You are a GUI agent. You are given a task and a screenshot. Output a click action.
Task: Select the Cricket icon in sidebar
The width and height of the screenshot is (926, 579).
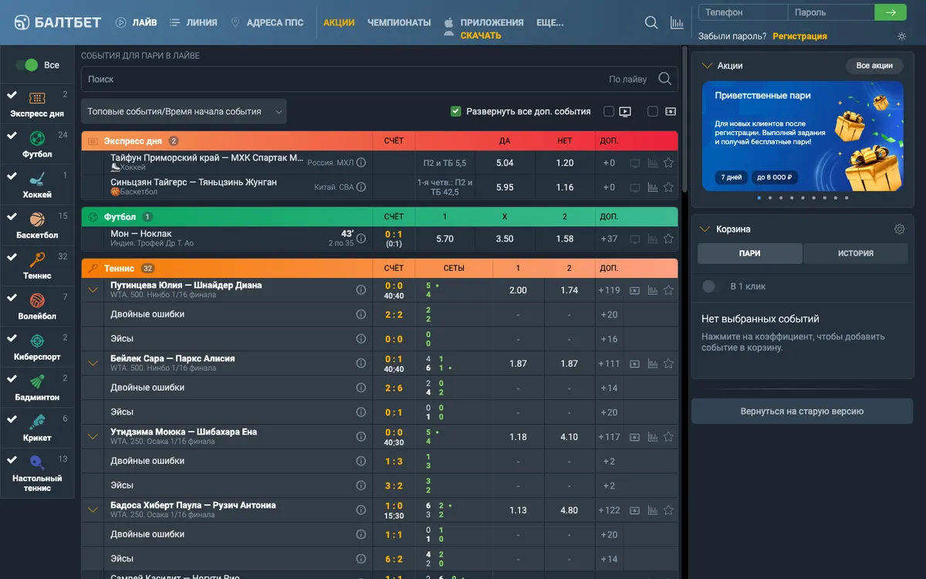pos(37,422)
